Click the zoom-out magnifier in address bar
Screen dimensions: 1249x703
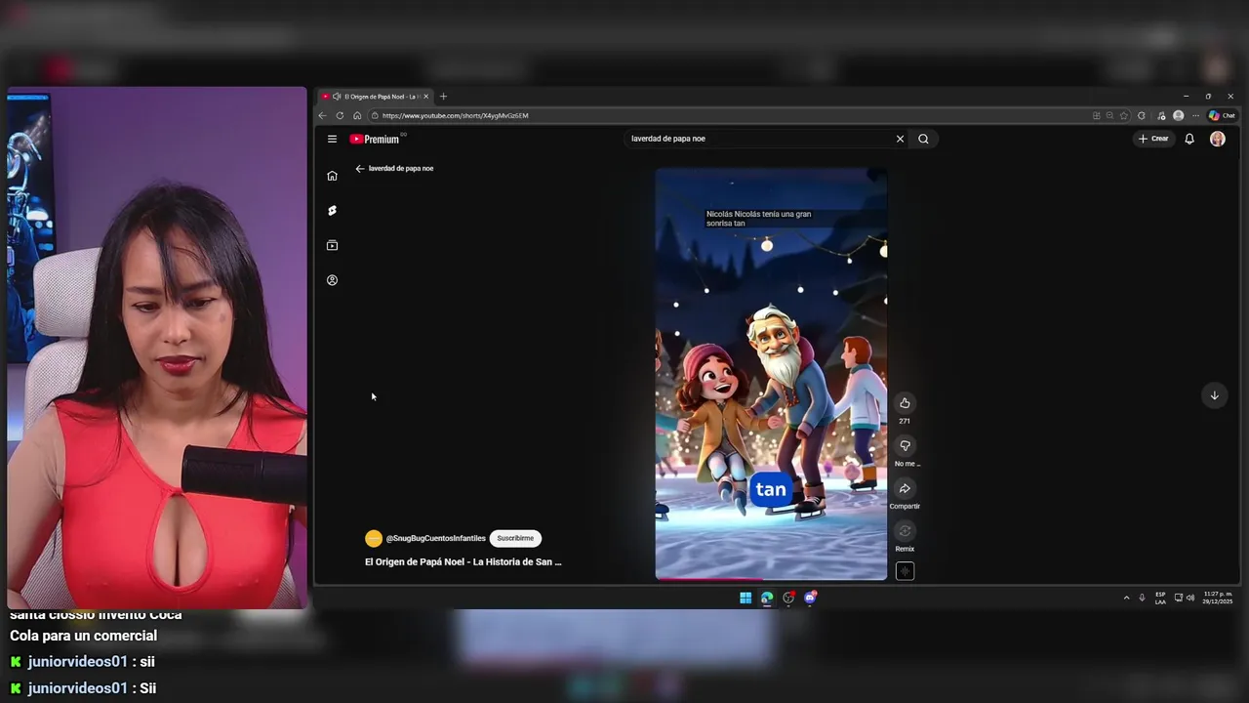(1109, 115)
